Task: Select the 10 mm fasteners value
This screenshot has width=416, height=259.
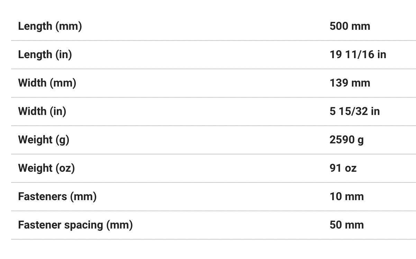Action: coord(346,197)
